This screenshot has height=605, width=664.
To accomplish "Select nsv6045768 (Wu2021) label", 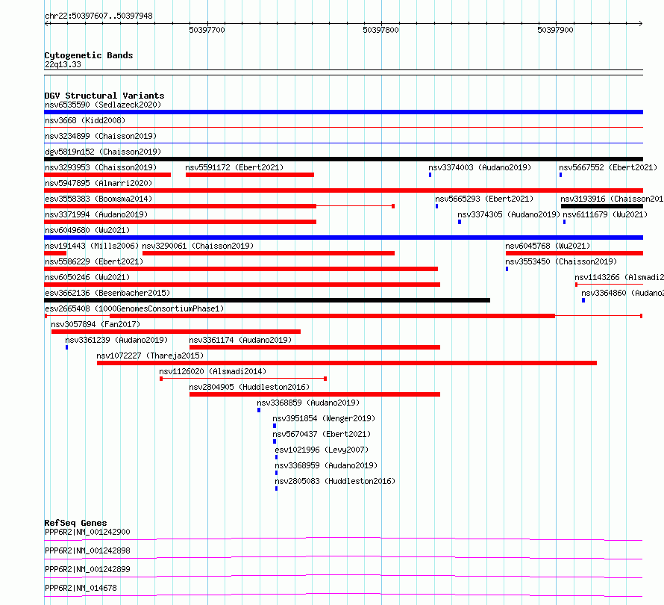I will (x=548, y=246).
